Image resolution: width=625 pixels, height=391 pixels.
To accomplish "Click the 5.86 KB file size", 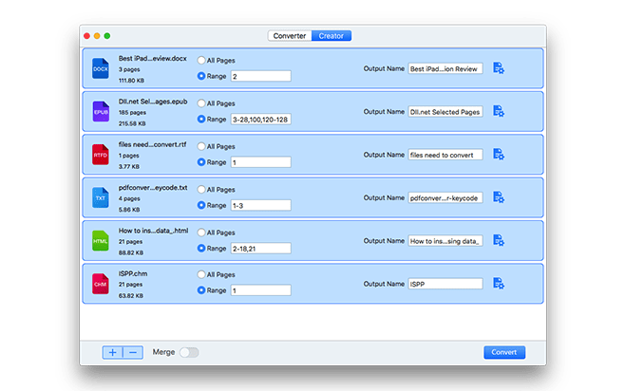I will pos(129,210).
